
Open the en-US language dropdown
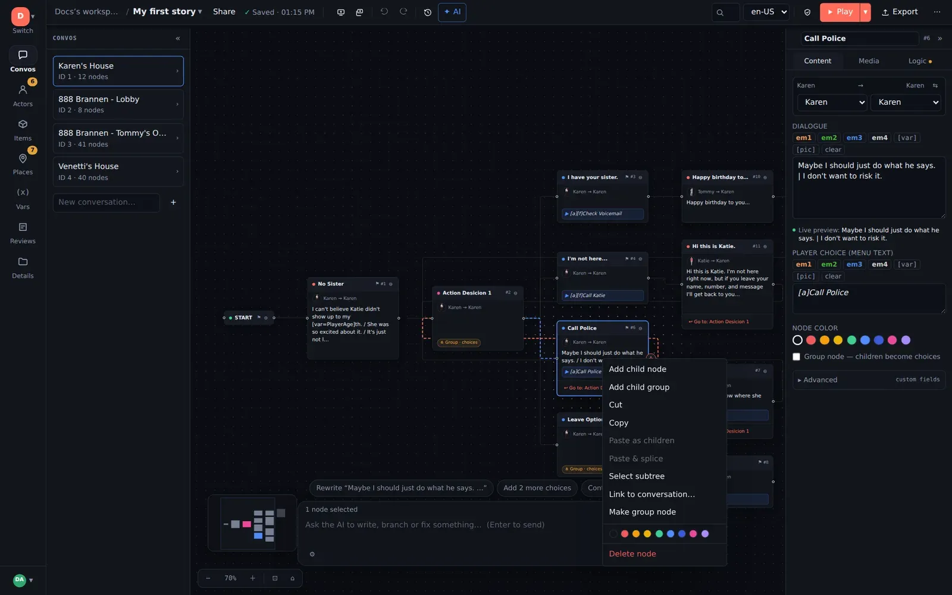pos(766,12)
